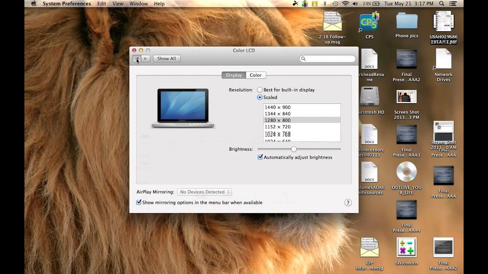The width and height of the screenshot is (488, 274).
Task: Click the colorful blocks menu bar icon
Action: pos(305,4)
